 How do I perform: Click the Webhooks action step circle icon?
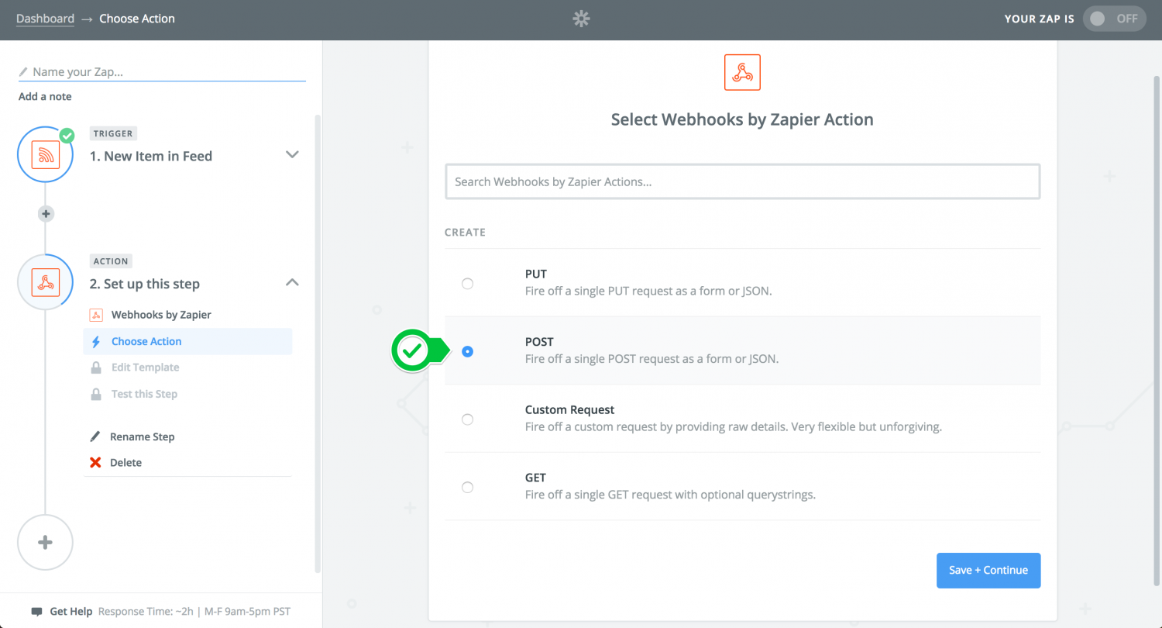pos(46,282)
